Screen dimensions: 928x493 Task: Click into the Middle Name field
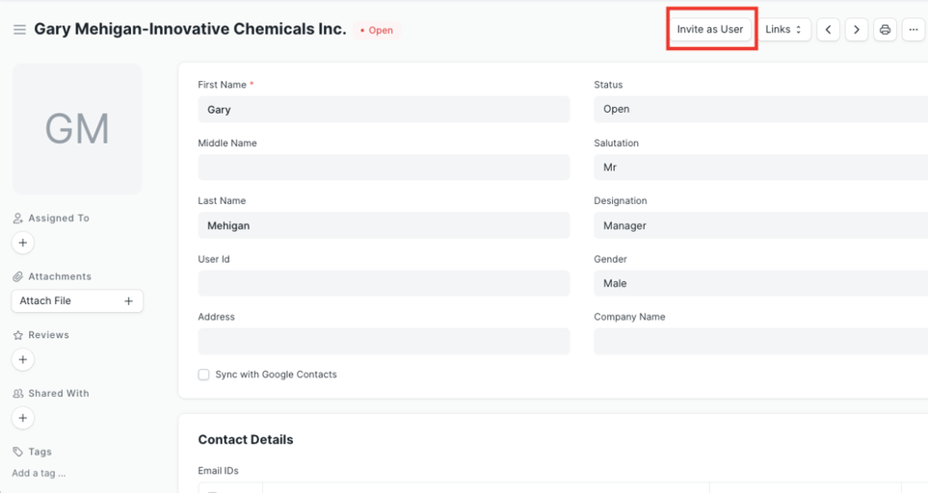[384, 168]
